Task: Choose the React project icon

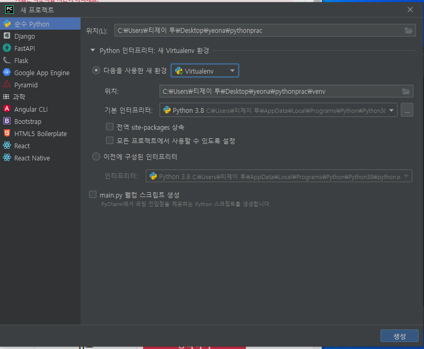Action: [7, 146]
